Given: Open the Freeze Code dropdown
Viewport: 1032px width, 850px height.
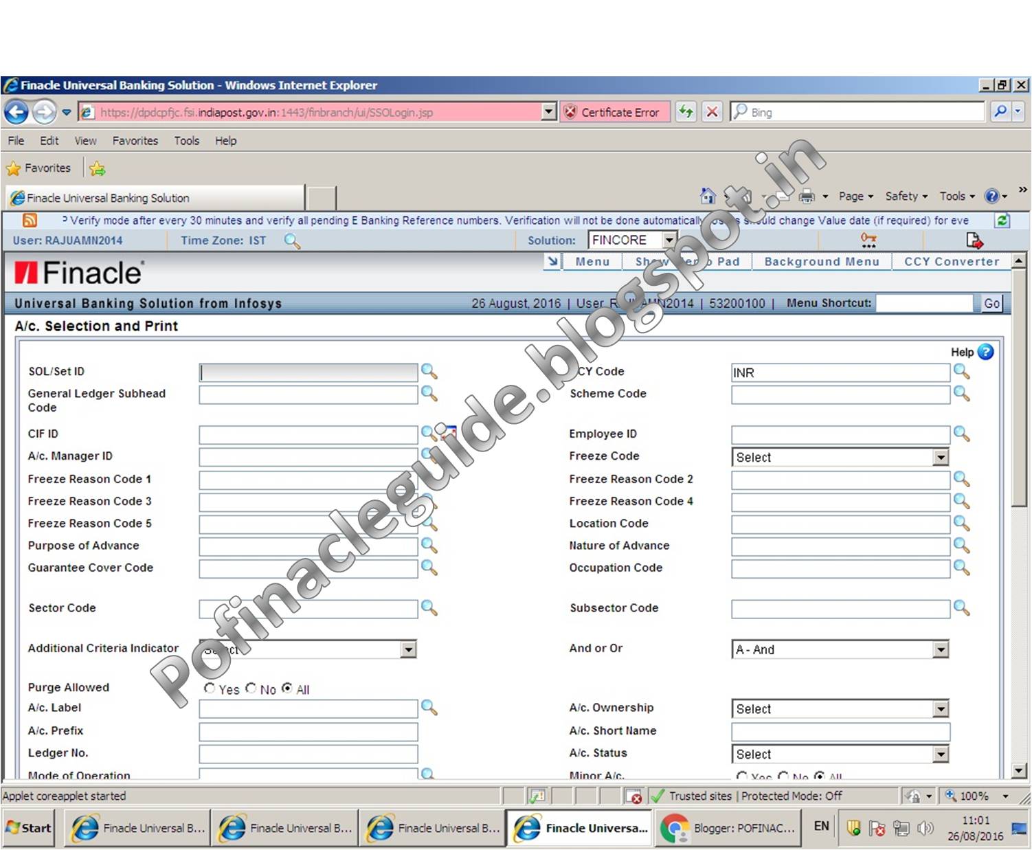Looking at the screenshot, I should 940,456.
